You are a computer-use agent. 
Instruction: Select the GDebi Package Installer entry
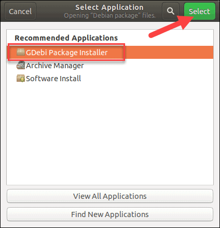[x=110, y=53]
